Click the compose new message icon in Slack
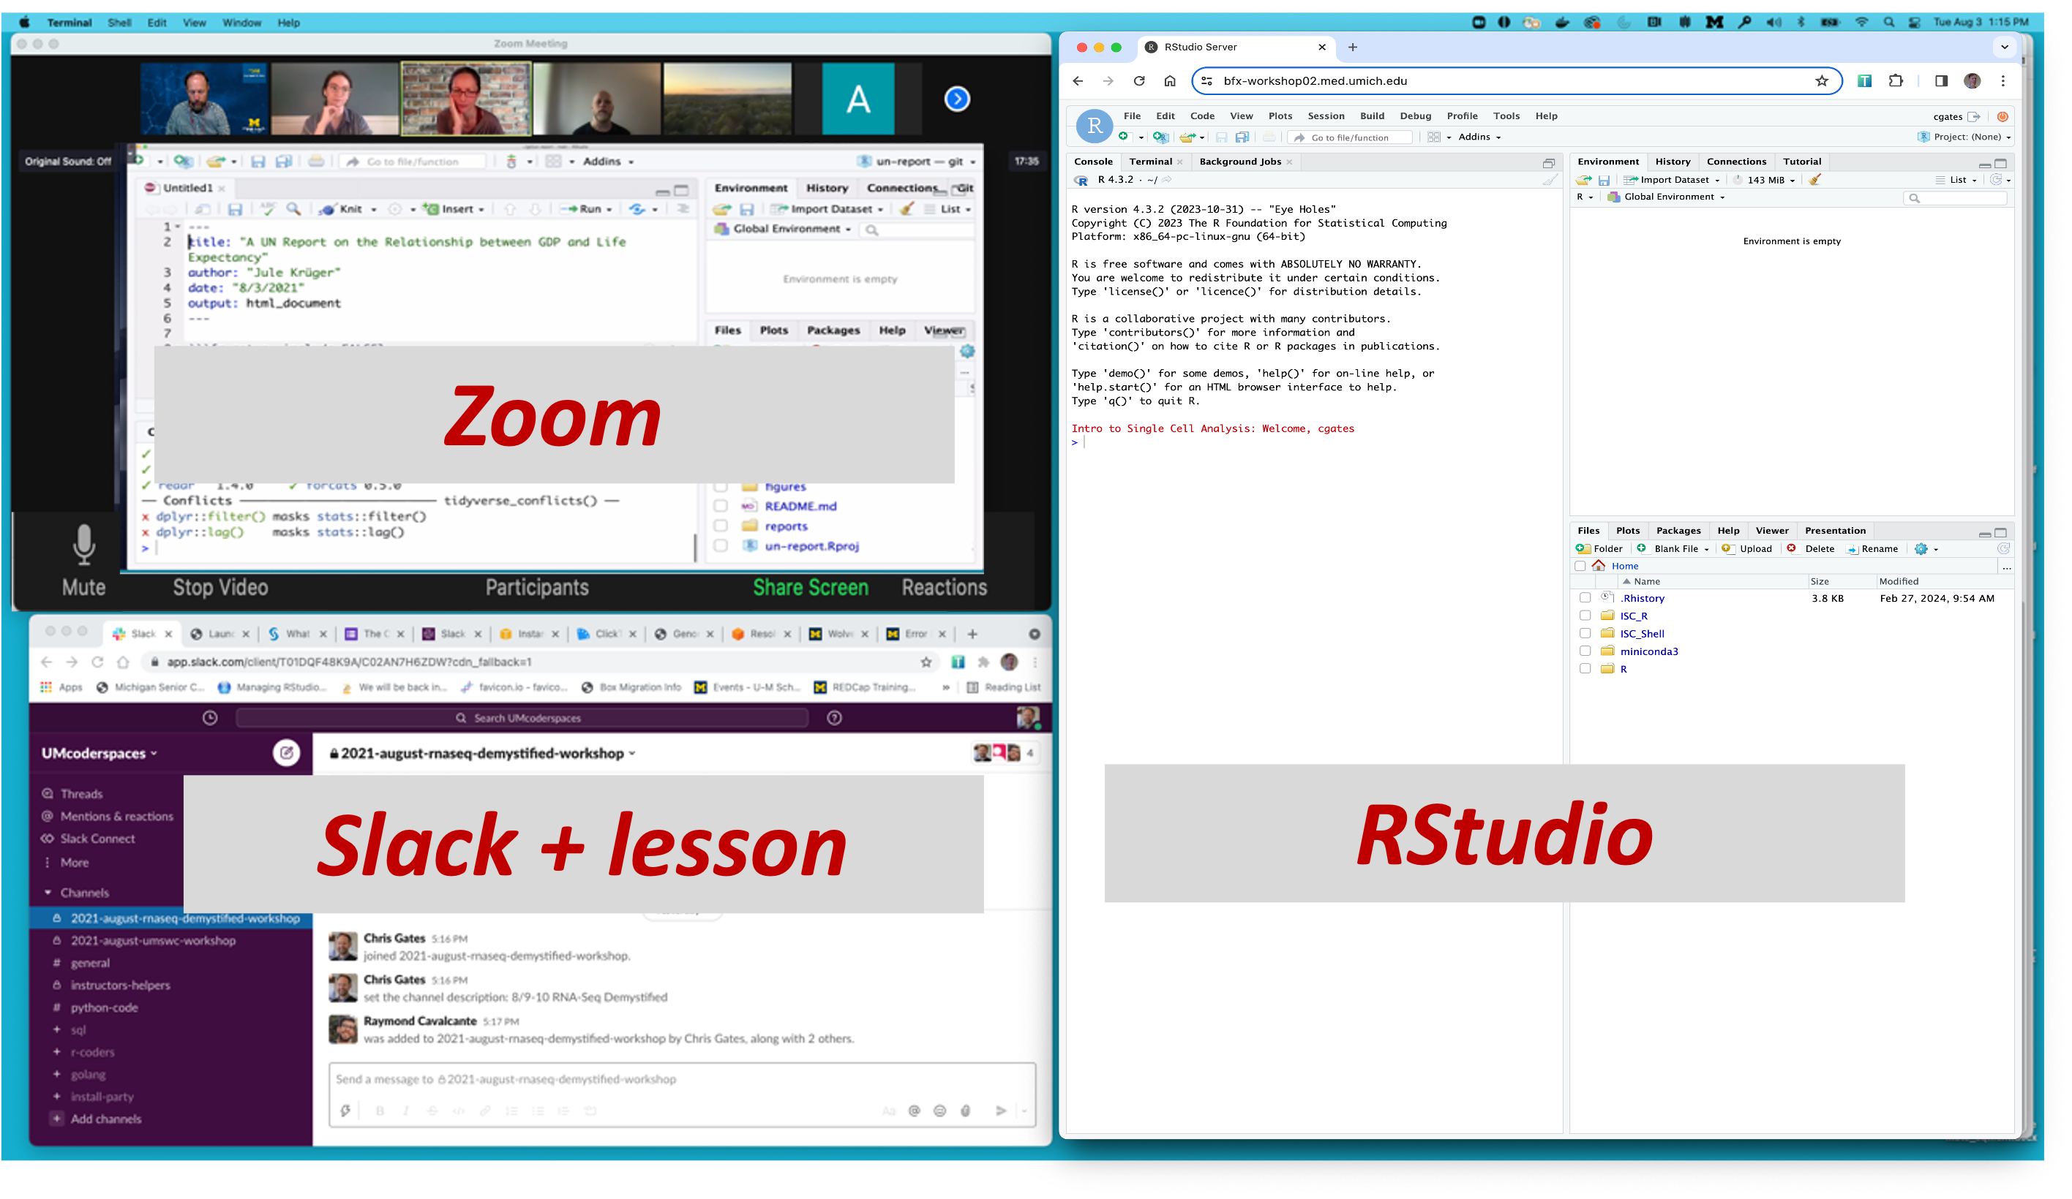 coord(286,753)
